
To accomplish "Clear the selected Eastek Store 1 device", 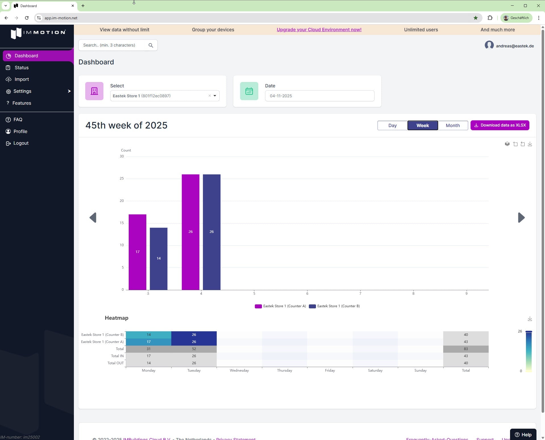I will coord(209,96).
